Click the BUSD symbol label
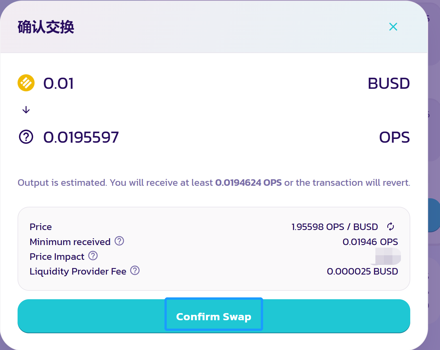Viewport: 440px width, 350px height. [x=388, y=83]
